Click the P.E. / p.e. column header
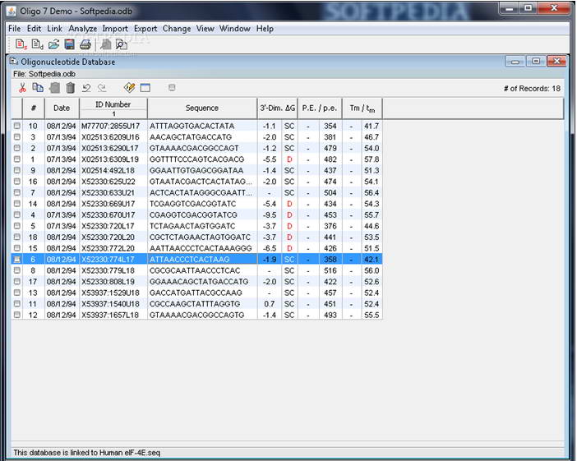This screenshot has width=577, height=461. point(320,108)
